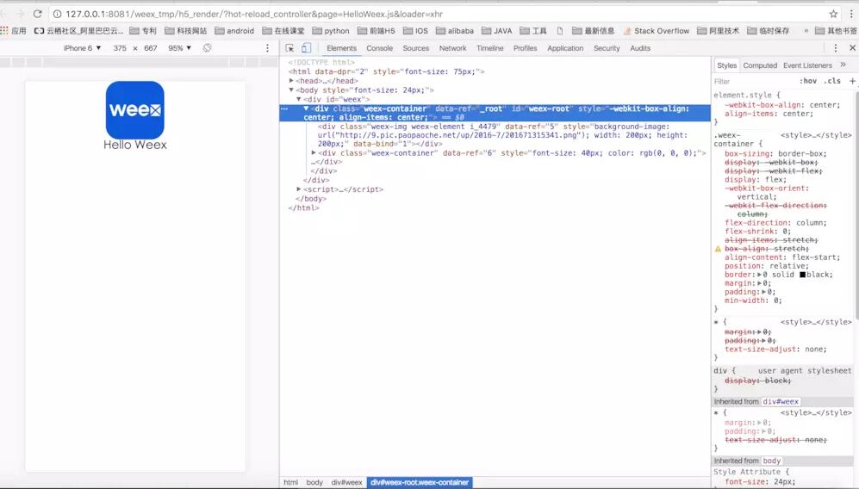Edit the viewport height field 667
Screen dimensions: 859x489
click(x=151, y=48)
